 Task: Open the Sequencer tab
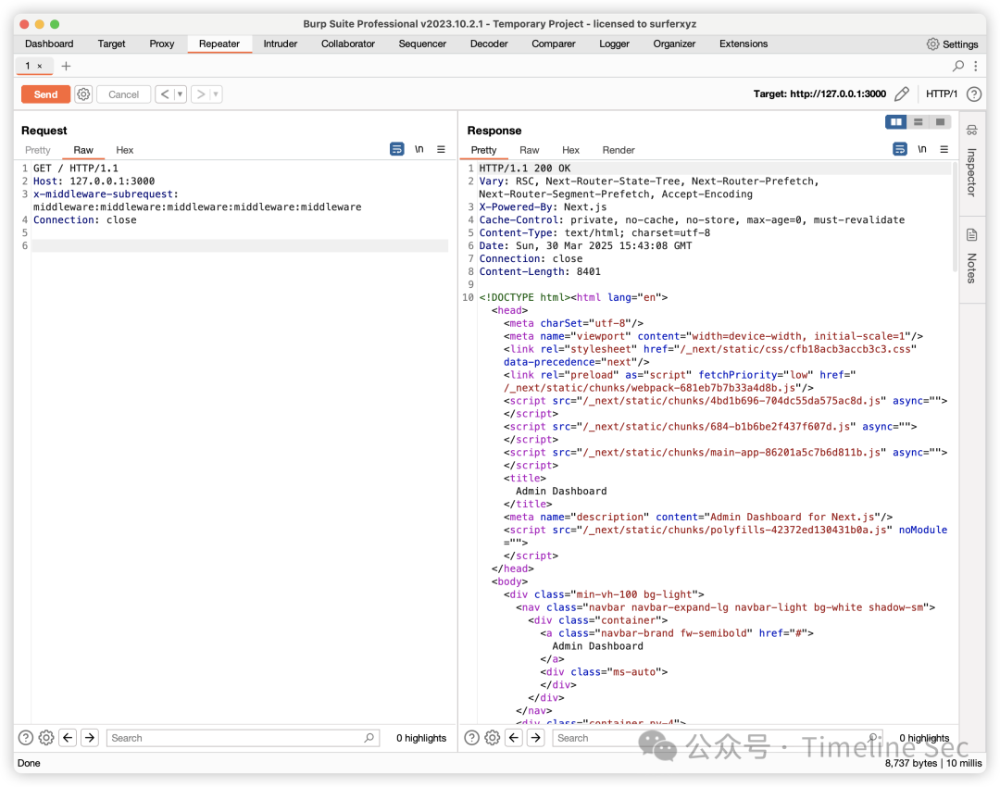pyautogui.click(x=422, y=44)
